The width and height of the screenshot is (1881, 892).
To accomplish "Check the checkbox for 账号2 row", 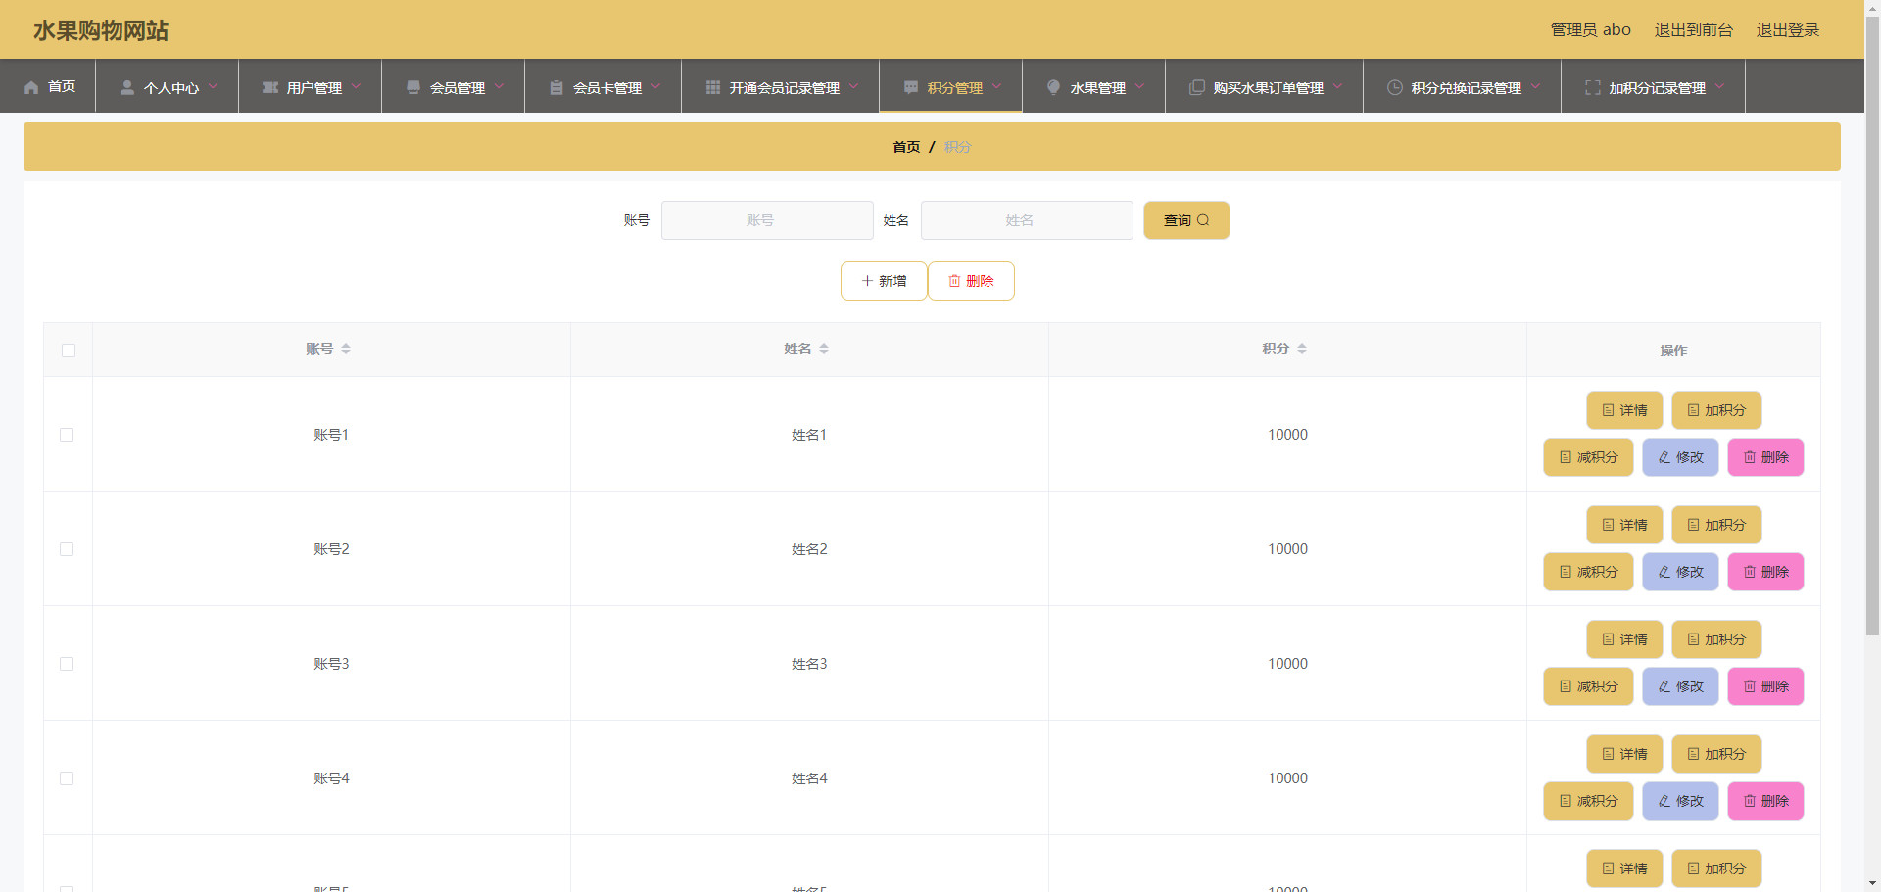I will point(67,549).
